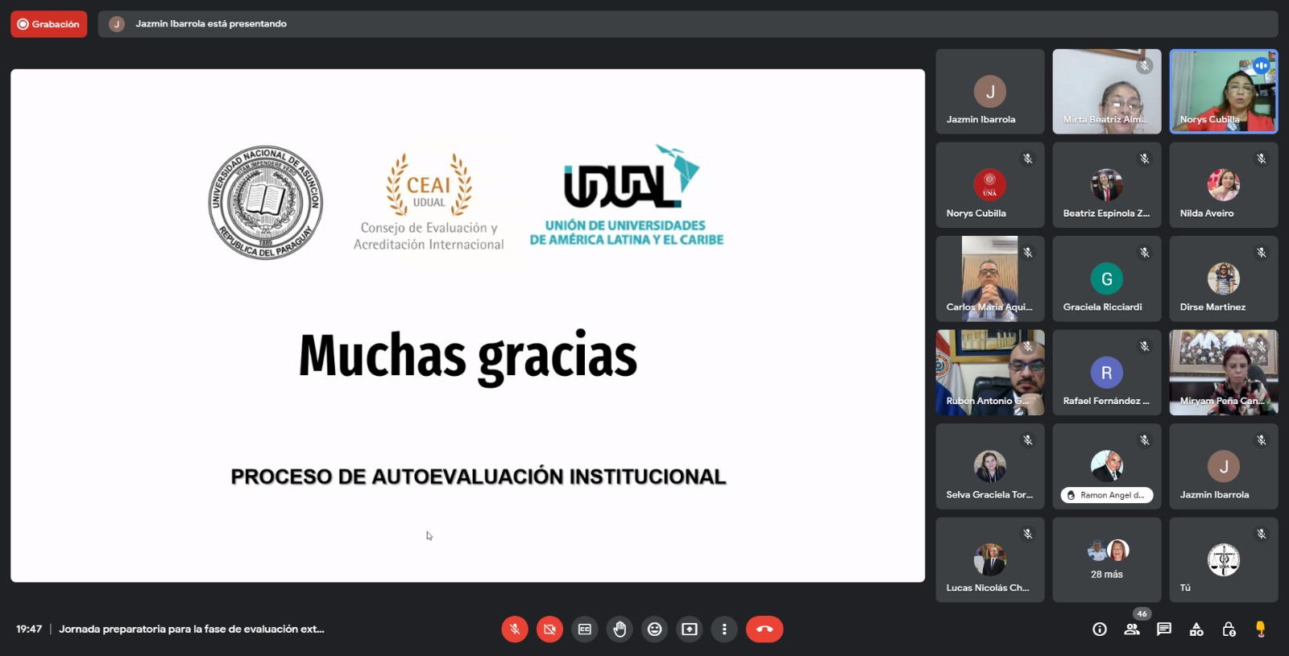Select the Norys Cubilla tile with UNA avatar
1289x656 pixels.
tap(990, 185)
